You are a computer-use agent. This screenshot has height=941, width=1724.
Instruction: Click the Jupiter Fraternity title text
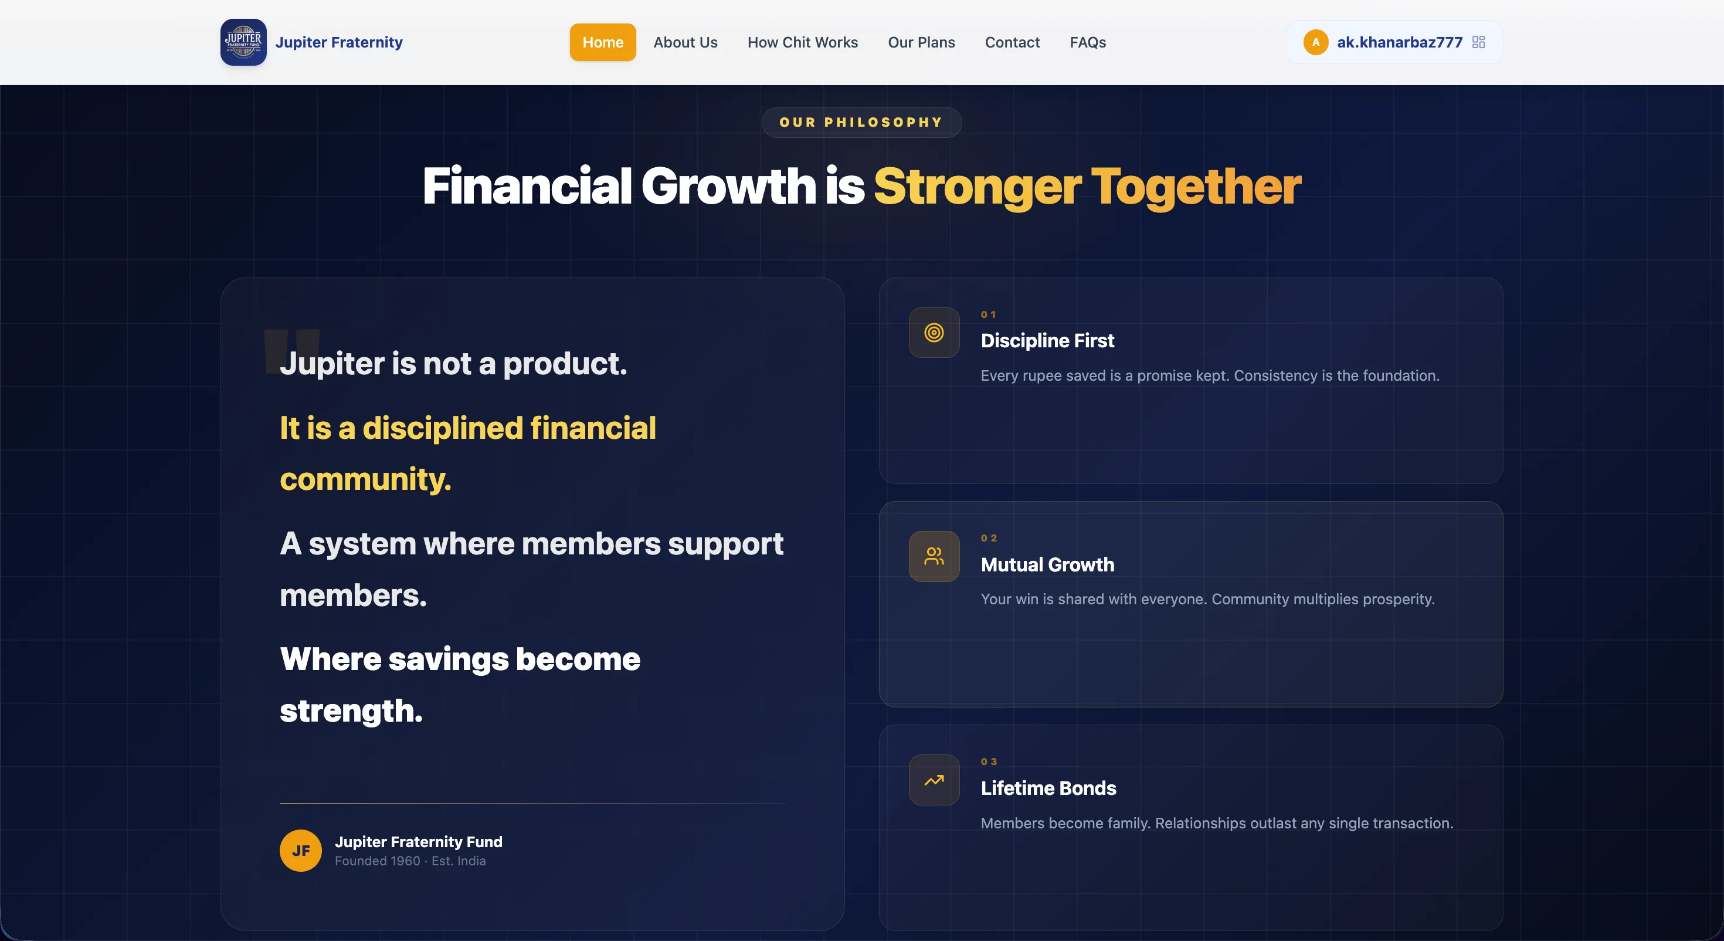pyautogui.click(x=340, y=42)
